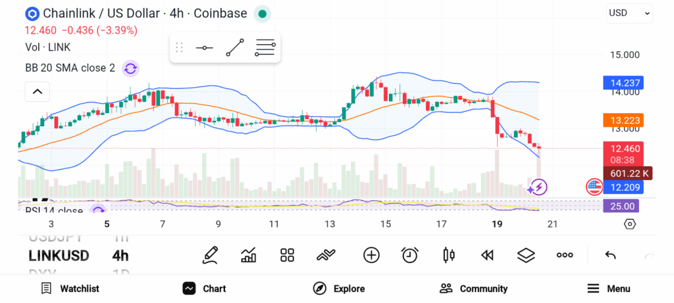Open the hamburger Menu tab
The height and width of the screenshot is (303, 674).
pyautogui.click(x=609, y=289)
